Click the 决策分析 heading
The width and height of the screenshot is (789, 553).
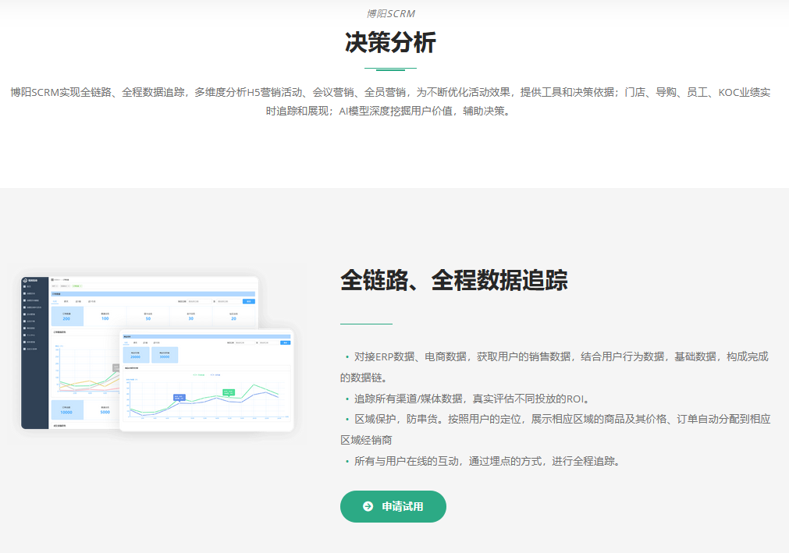pyautogui.click(x=390, y=42)
